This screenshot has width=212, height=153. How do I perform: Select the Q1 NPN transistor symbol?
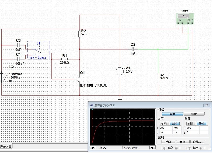click(x=78, y=79)
